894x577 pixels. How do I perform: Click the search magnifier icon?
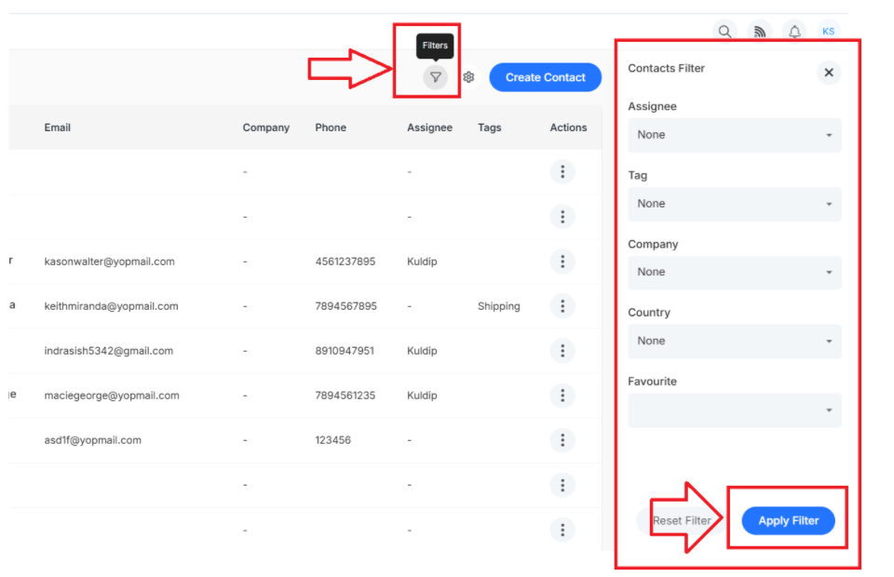[725, 32]
